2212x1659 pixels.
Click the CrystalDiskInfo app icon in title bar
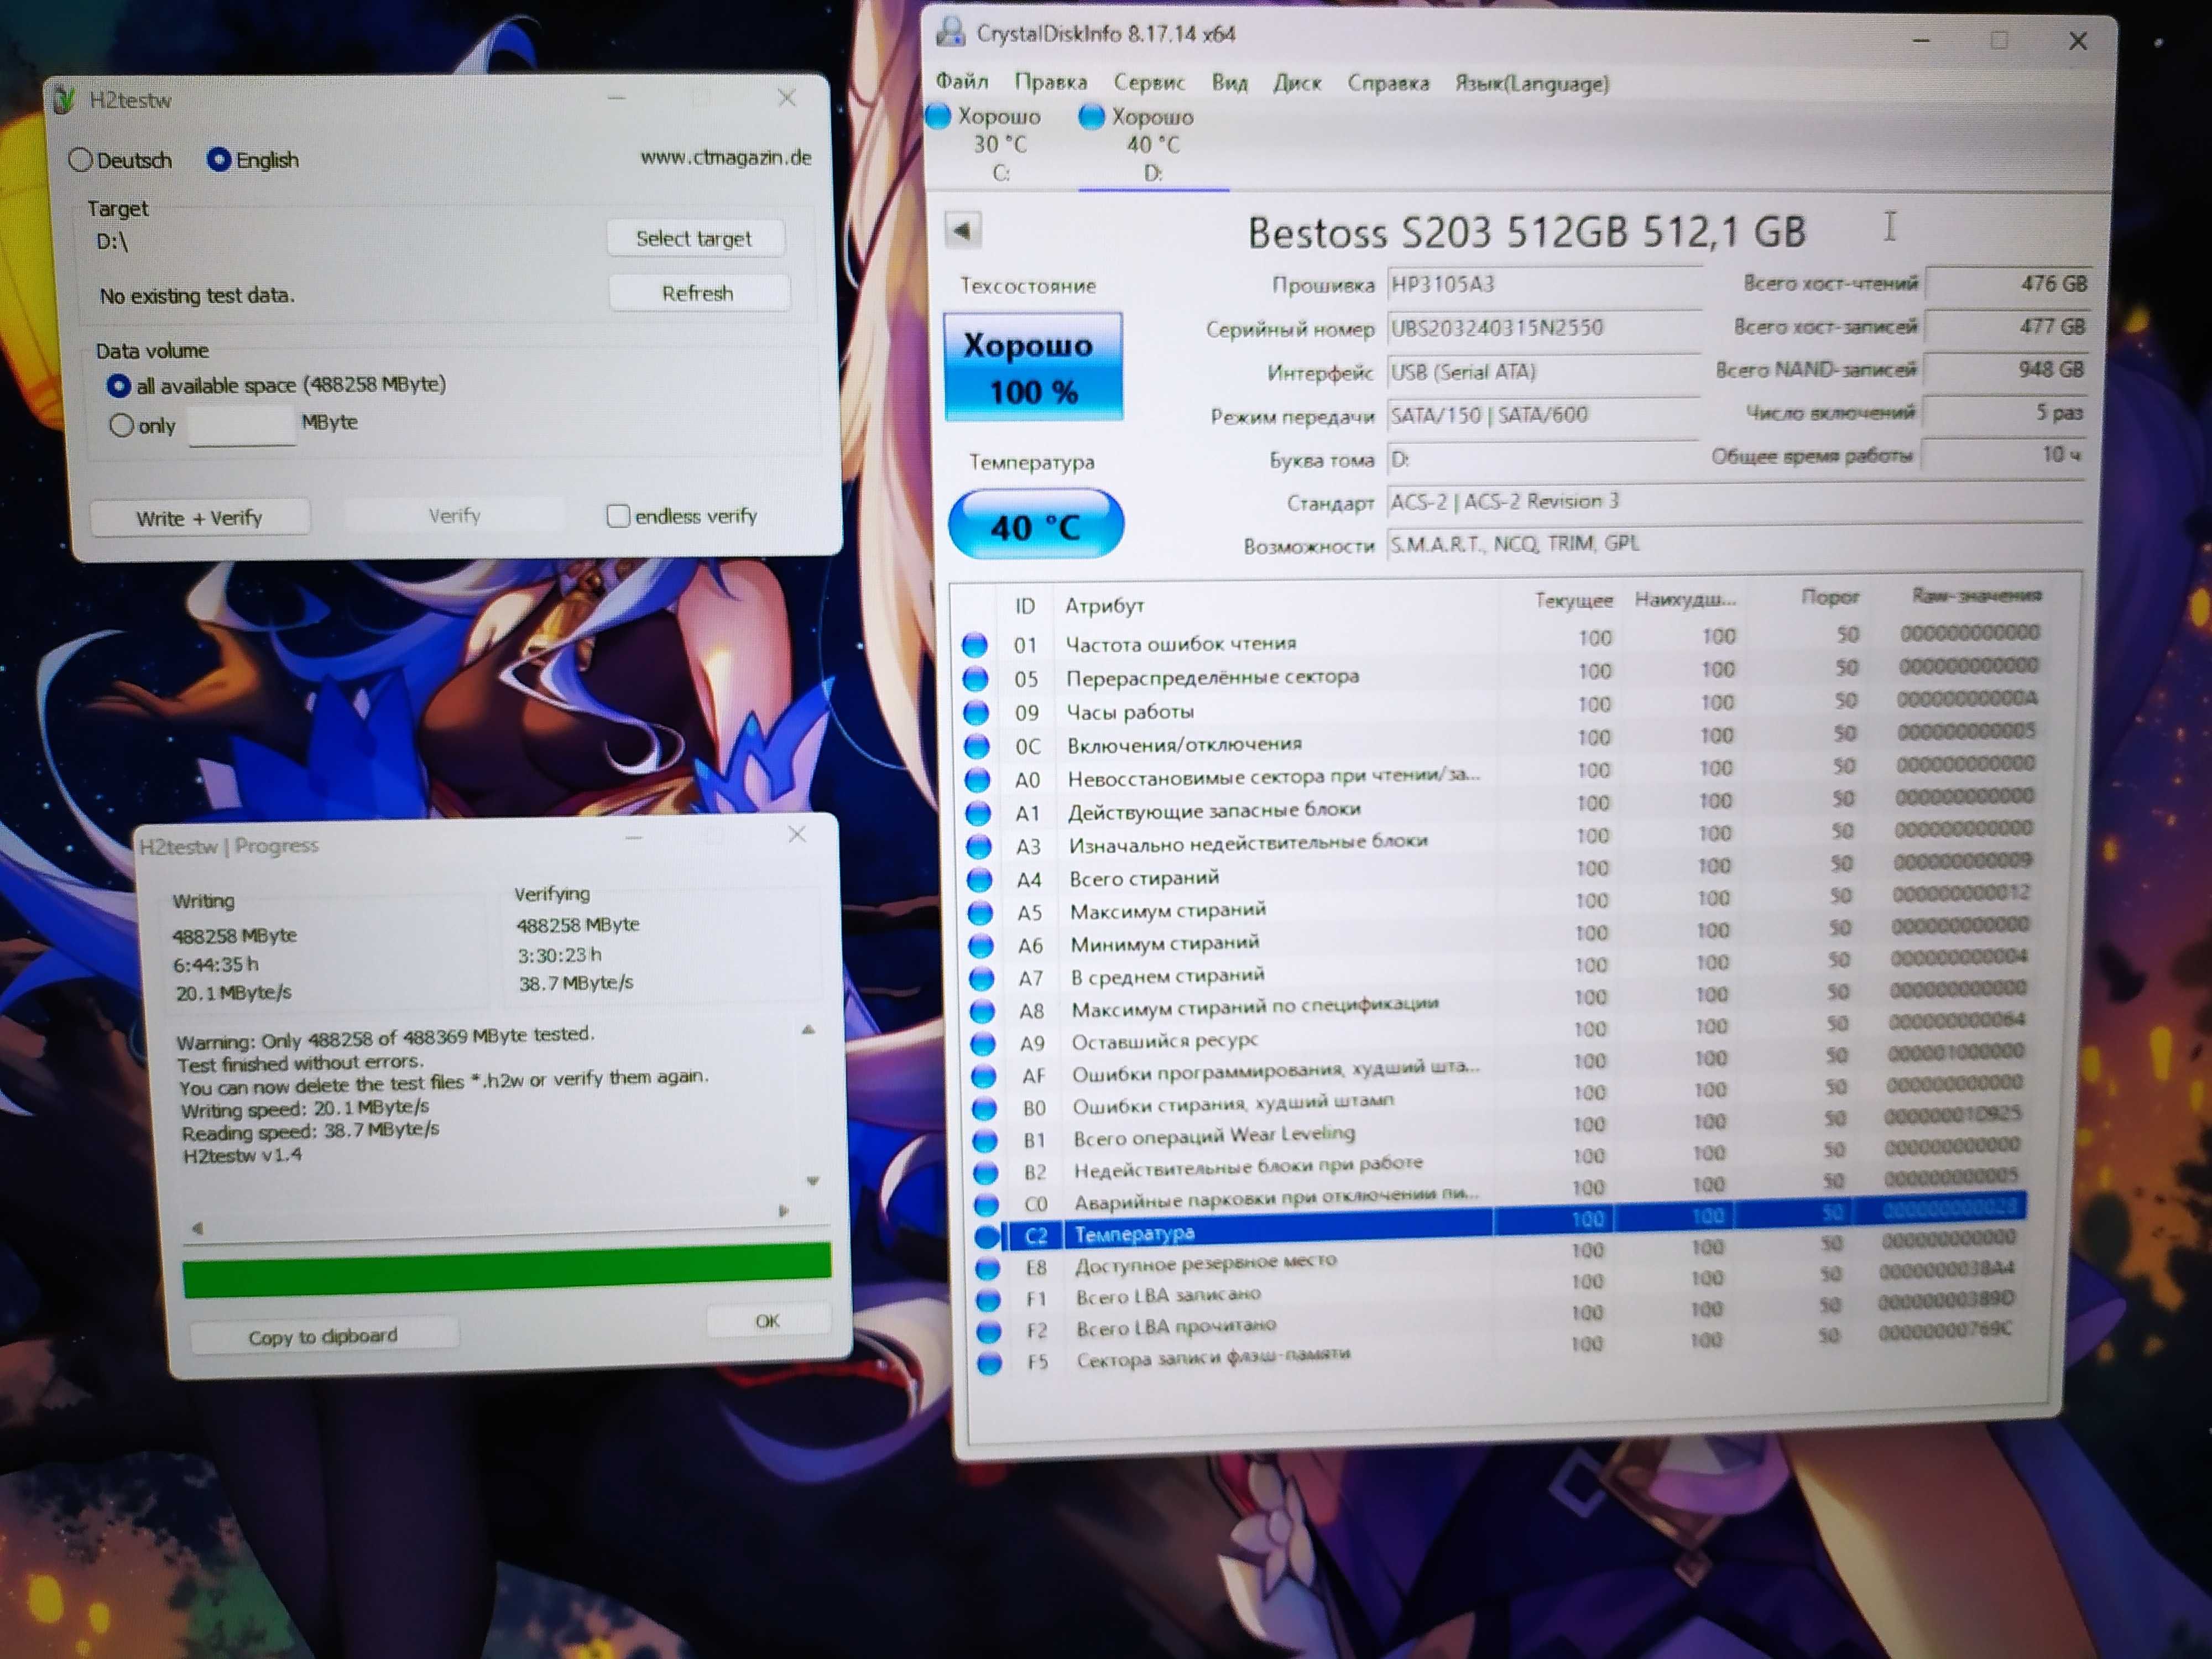point(950,33)
